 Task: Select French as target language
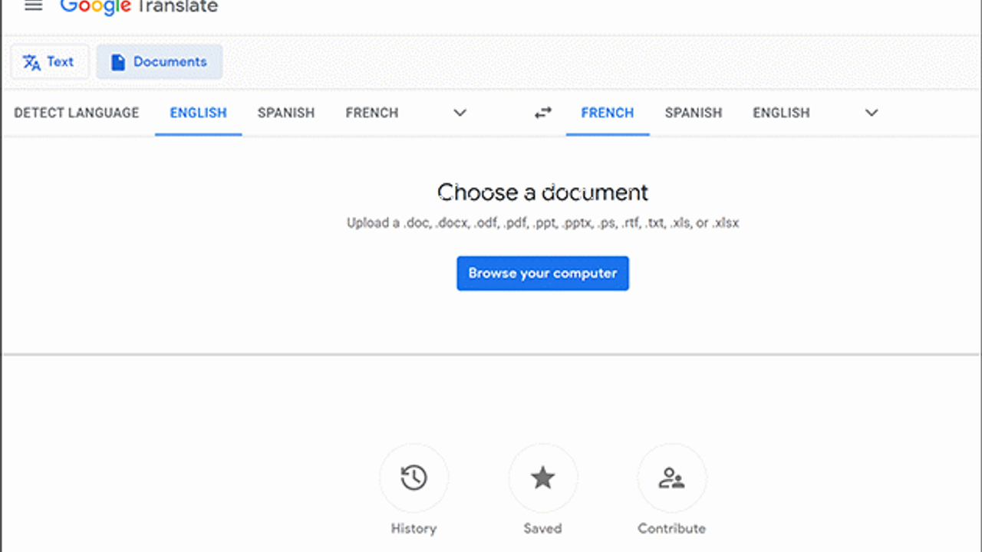tap(608, 113)
